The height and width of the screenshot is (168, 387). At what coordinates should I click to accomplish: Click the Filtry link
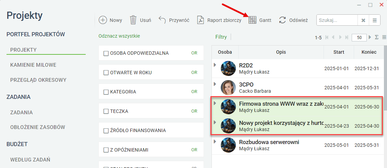pos(221,37)
